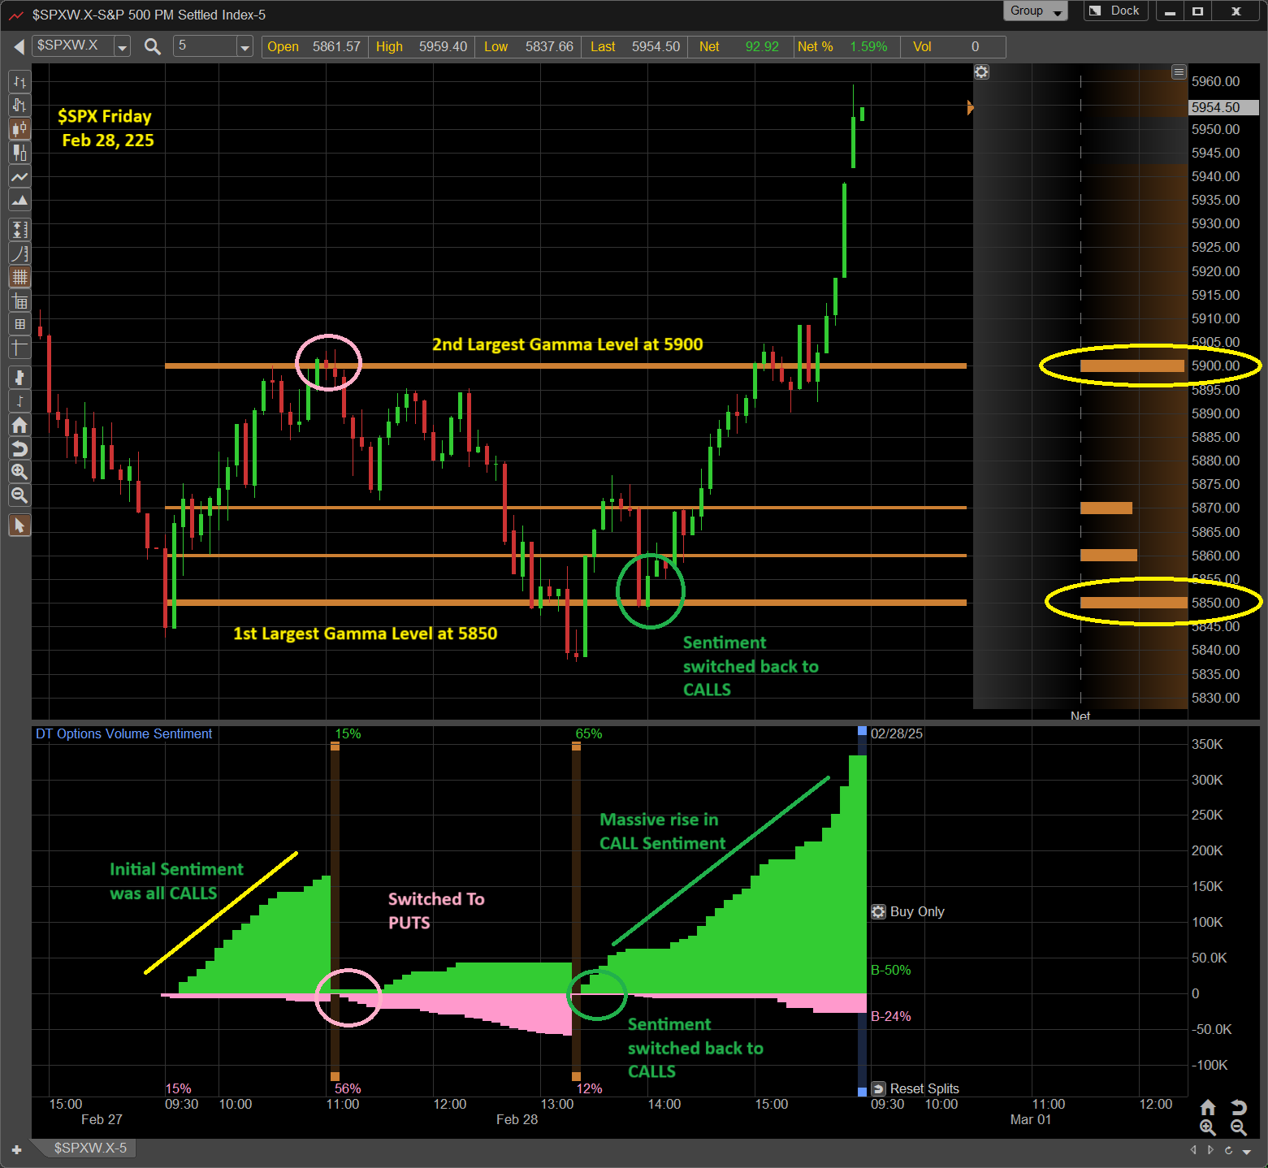Click the blue split handle at top
Screen dimensions: 1268x1168
862,731
